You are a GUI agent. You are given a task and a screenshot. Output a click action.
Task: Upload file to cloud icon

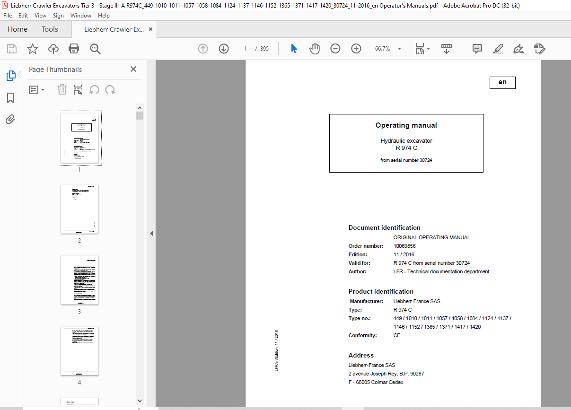(x=53, y=49)
